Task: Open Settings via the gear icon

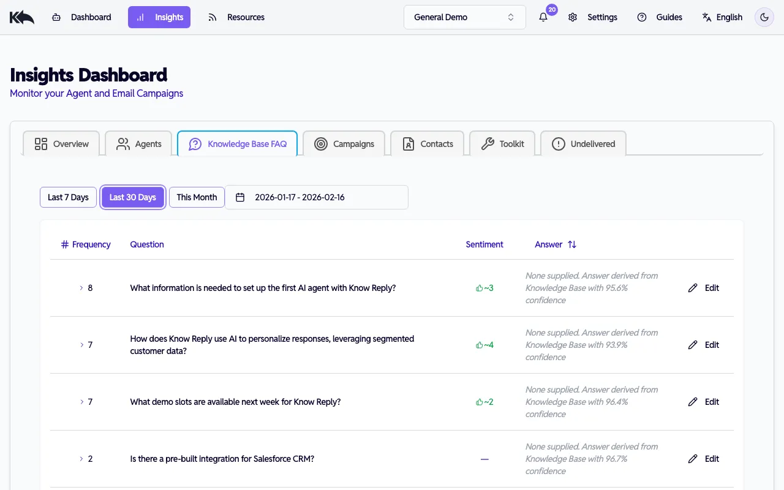Action: click(573, 17)
